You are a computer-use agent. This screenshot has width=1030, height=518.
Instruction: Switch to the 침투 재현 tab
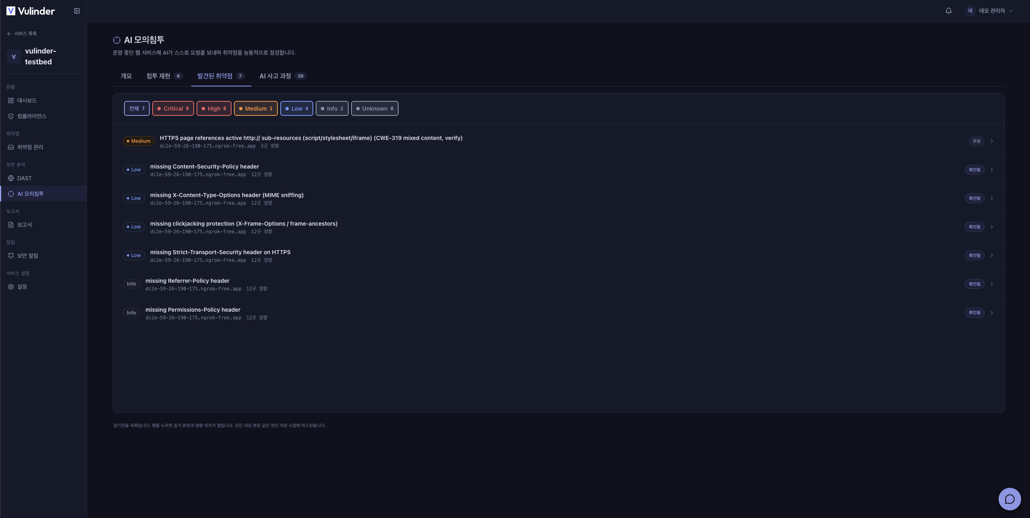[164, 76]
